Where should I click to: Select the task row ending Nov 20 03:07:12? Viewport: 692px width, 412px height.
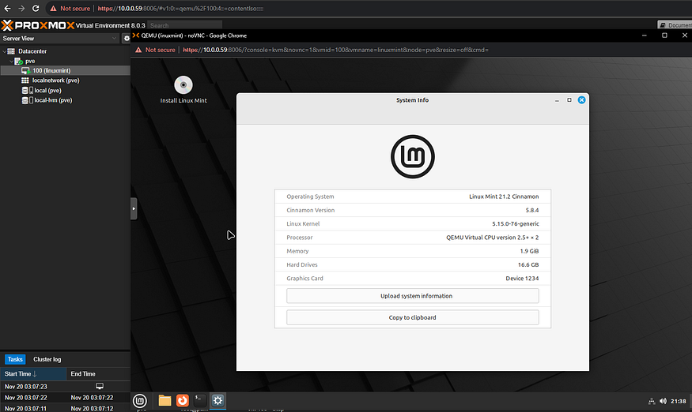tap(66, 408)
